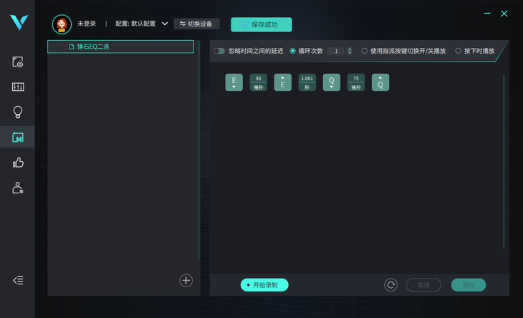This screenshot has height=318, width=523.
Task: Select the 1.061 second delay step
Action: pos(307,82)
